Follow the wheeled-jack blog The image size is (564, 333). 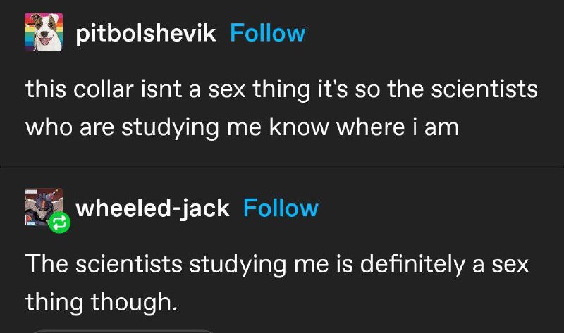(x=281, y=208)
